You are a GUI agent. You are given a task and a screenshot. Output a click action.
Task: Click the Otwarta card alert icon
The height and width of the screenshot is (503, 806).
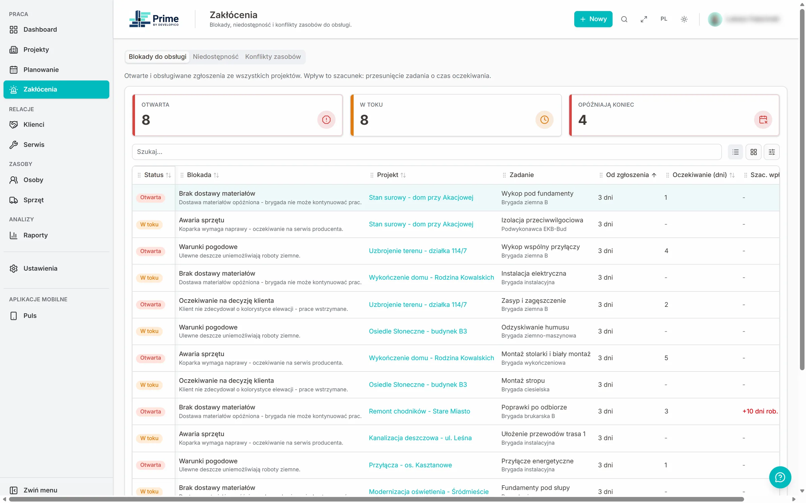coord(326,120)
